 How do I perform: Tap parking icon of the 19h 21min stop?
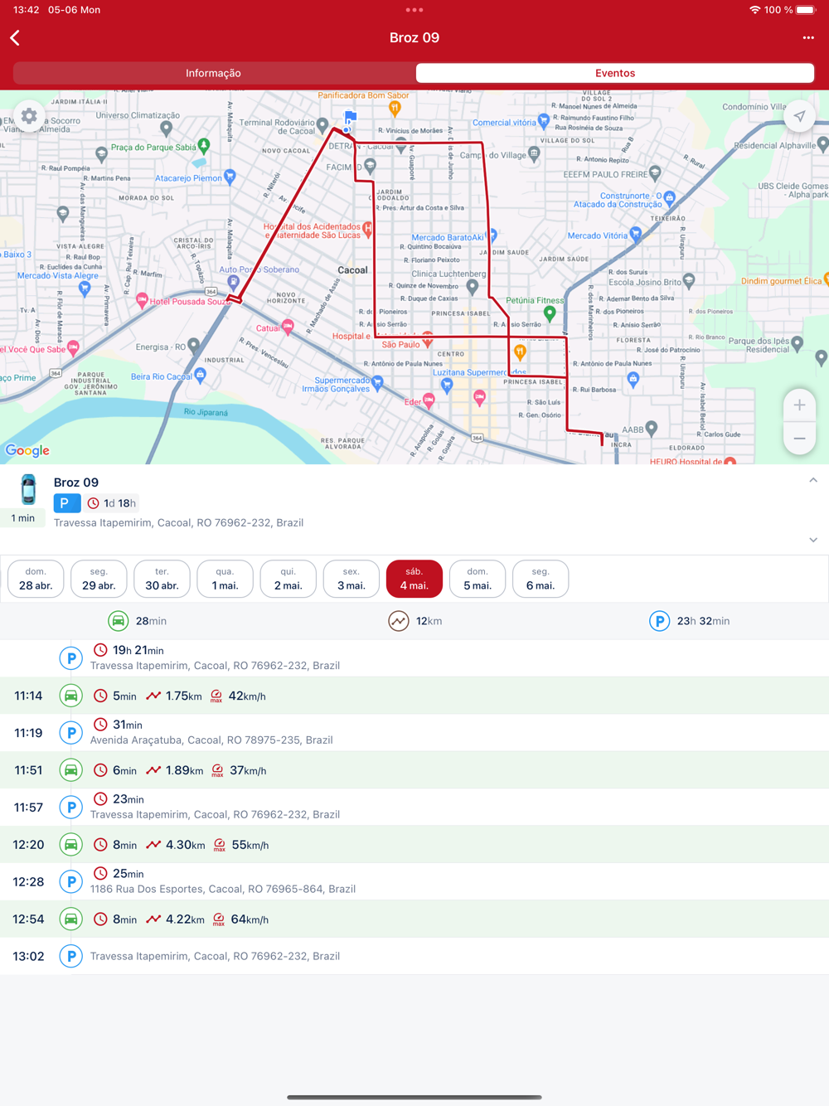[x=71, y=658]
